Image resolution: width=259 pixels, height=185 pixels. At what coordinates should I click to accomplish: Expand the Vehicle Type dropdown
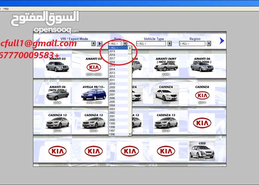[169, 43]
